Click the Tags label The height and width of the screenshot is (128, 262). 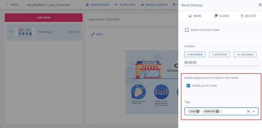pyautogui.click(x=187, y=102)
